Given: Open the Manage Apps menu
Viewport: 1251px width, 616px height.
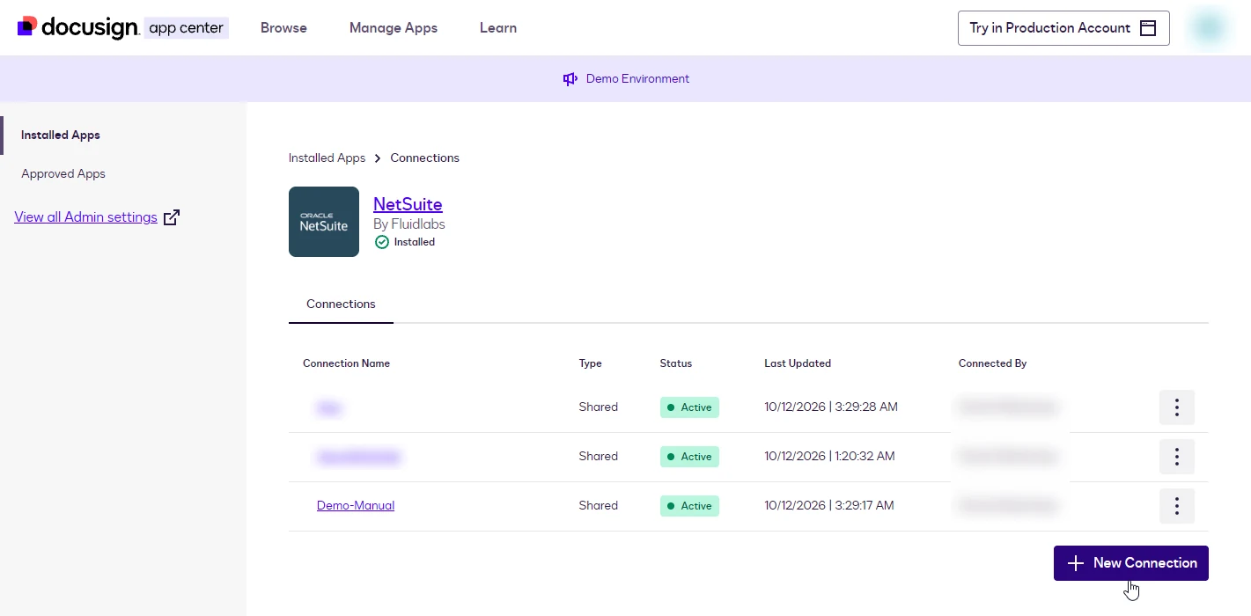Looking at the screenshot, I should pyautogui.click(x=394, y=28).
